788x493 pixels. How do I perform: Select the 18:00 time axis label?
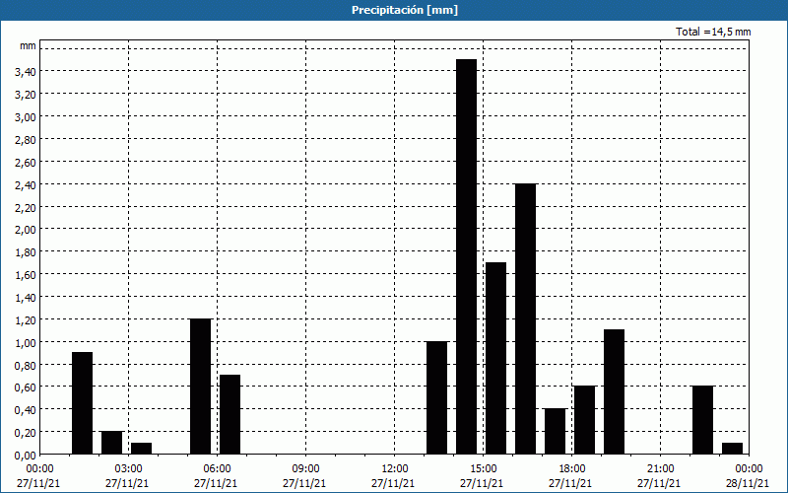point(572,469)
